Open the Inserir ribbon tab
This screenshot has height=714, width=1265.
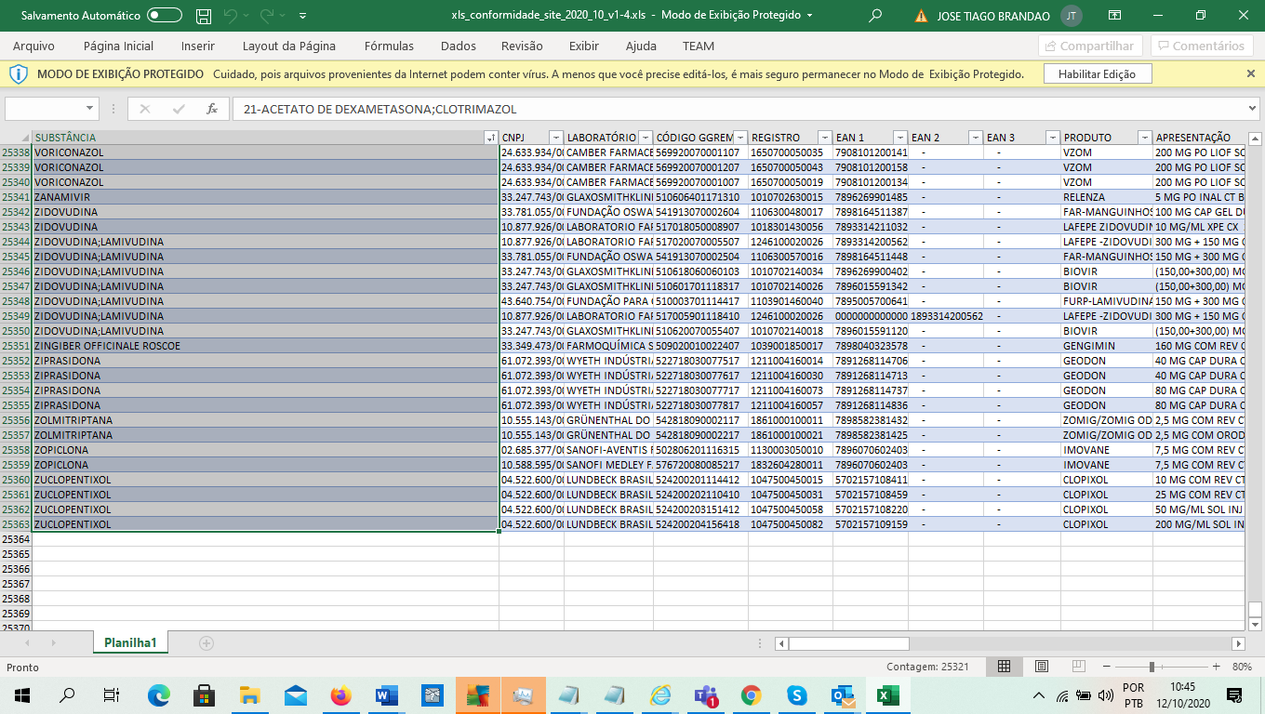[x=198, y=46]
